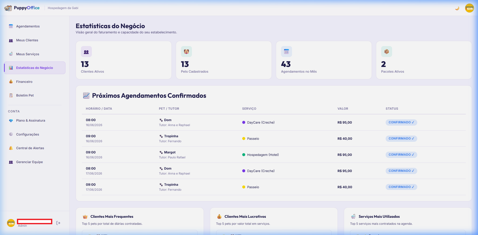Select Estatísticas do Negócio menu item
The height and width of the screenshot is (235, 478).
35,68
